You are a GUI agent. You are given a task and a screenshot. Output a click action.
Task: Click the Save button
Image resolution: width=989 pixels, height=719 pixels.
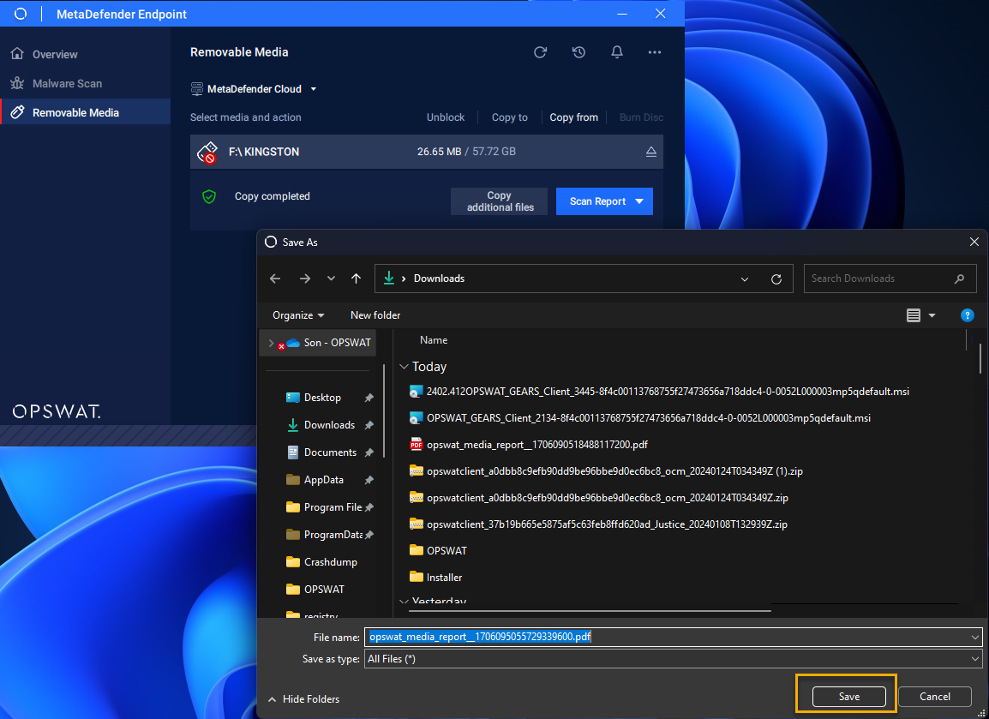click(849, 697)
